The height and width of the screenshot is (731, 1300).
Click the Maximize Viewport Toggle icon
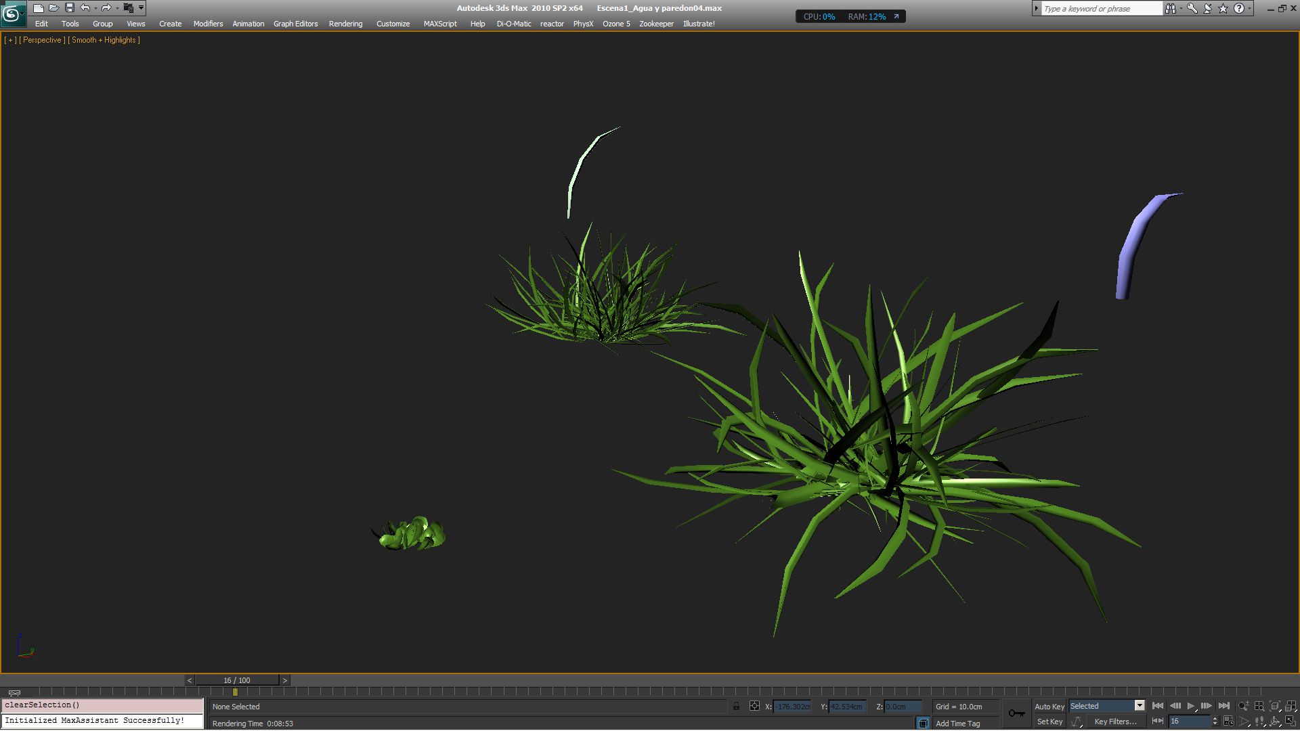click(x=1291, y=721)
